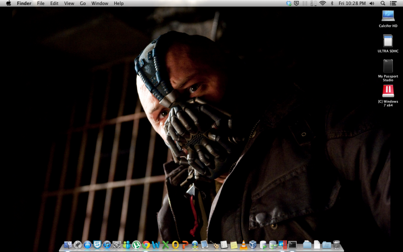Launch iTunes from the Dock
This screenshot has width=403, height=252.
(x=107, y=244)
